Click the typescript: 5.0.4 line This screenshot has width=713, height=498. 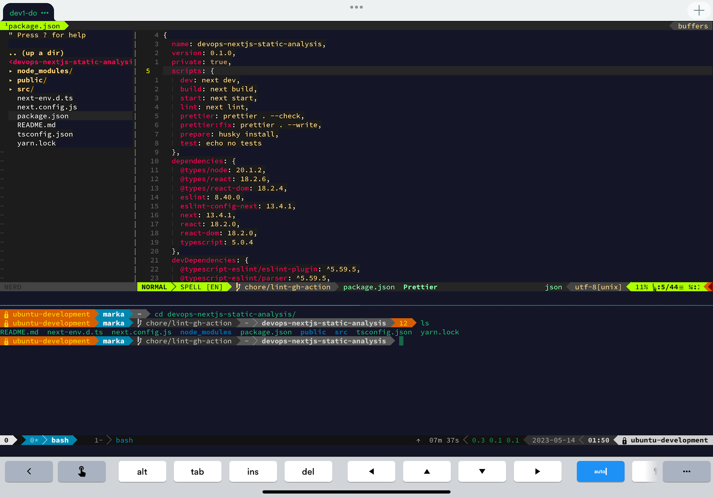[x=217, y=242]
